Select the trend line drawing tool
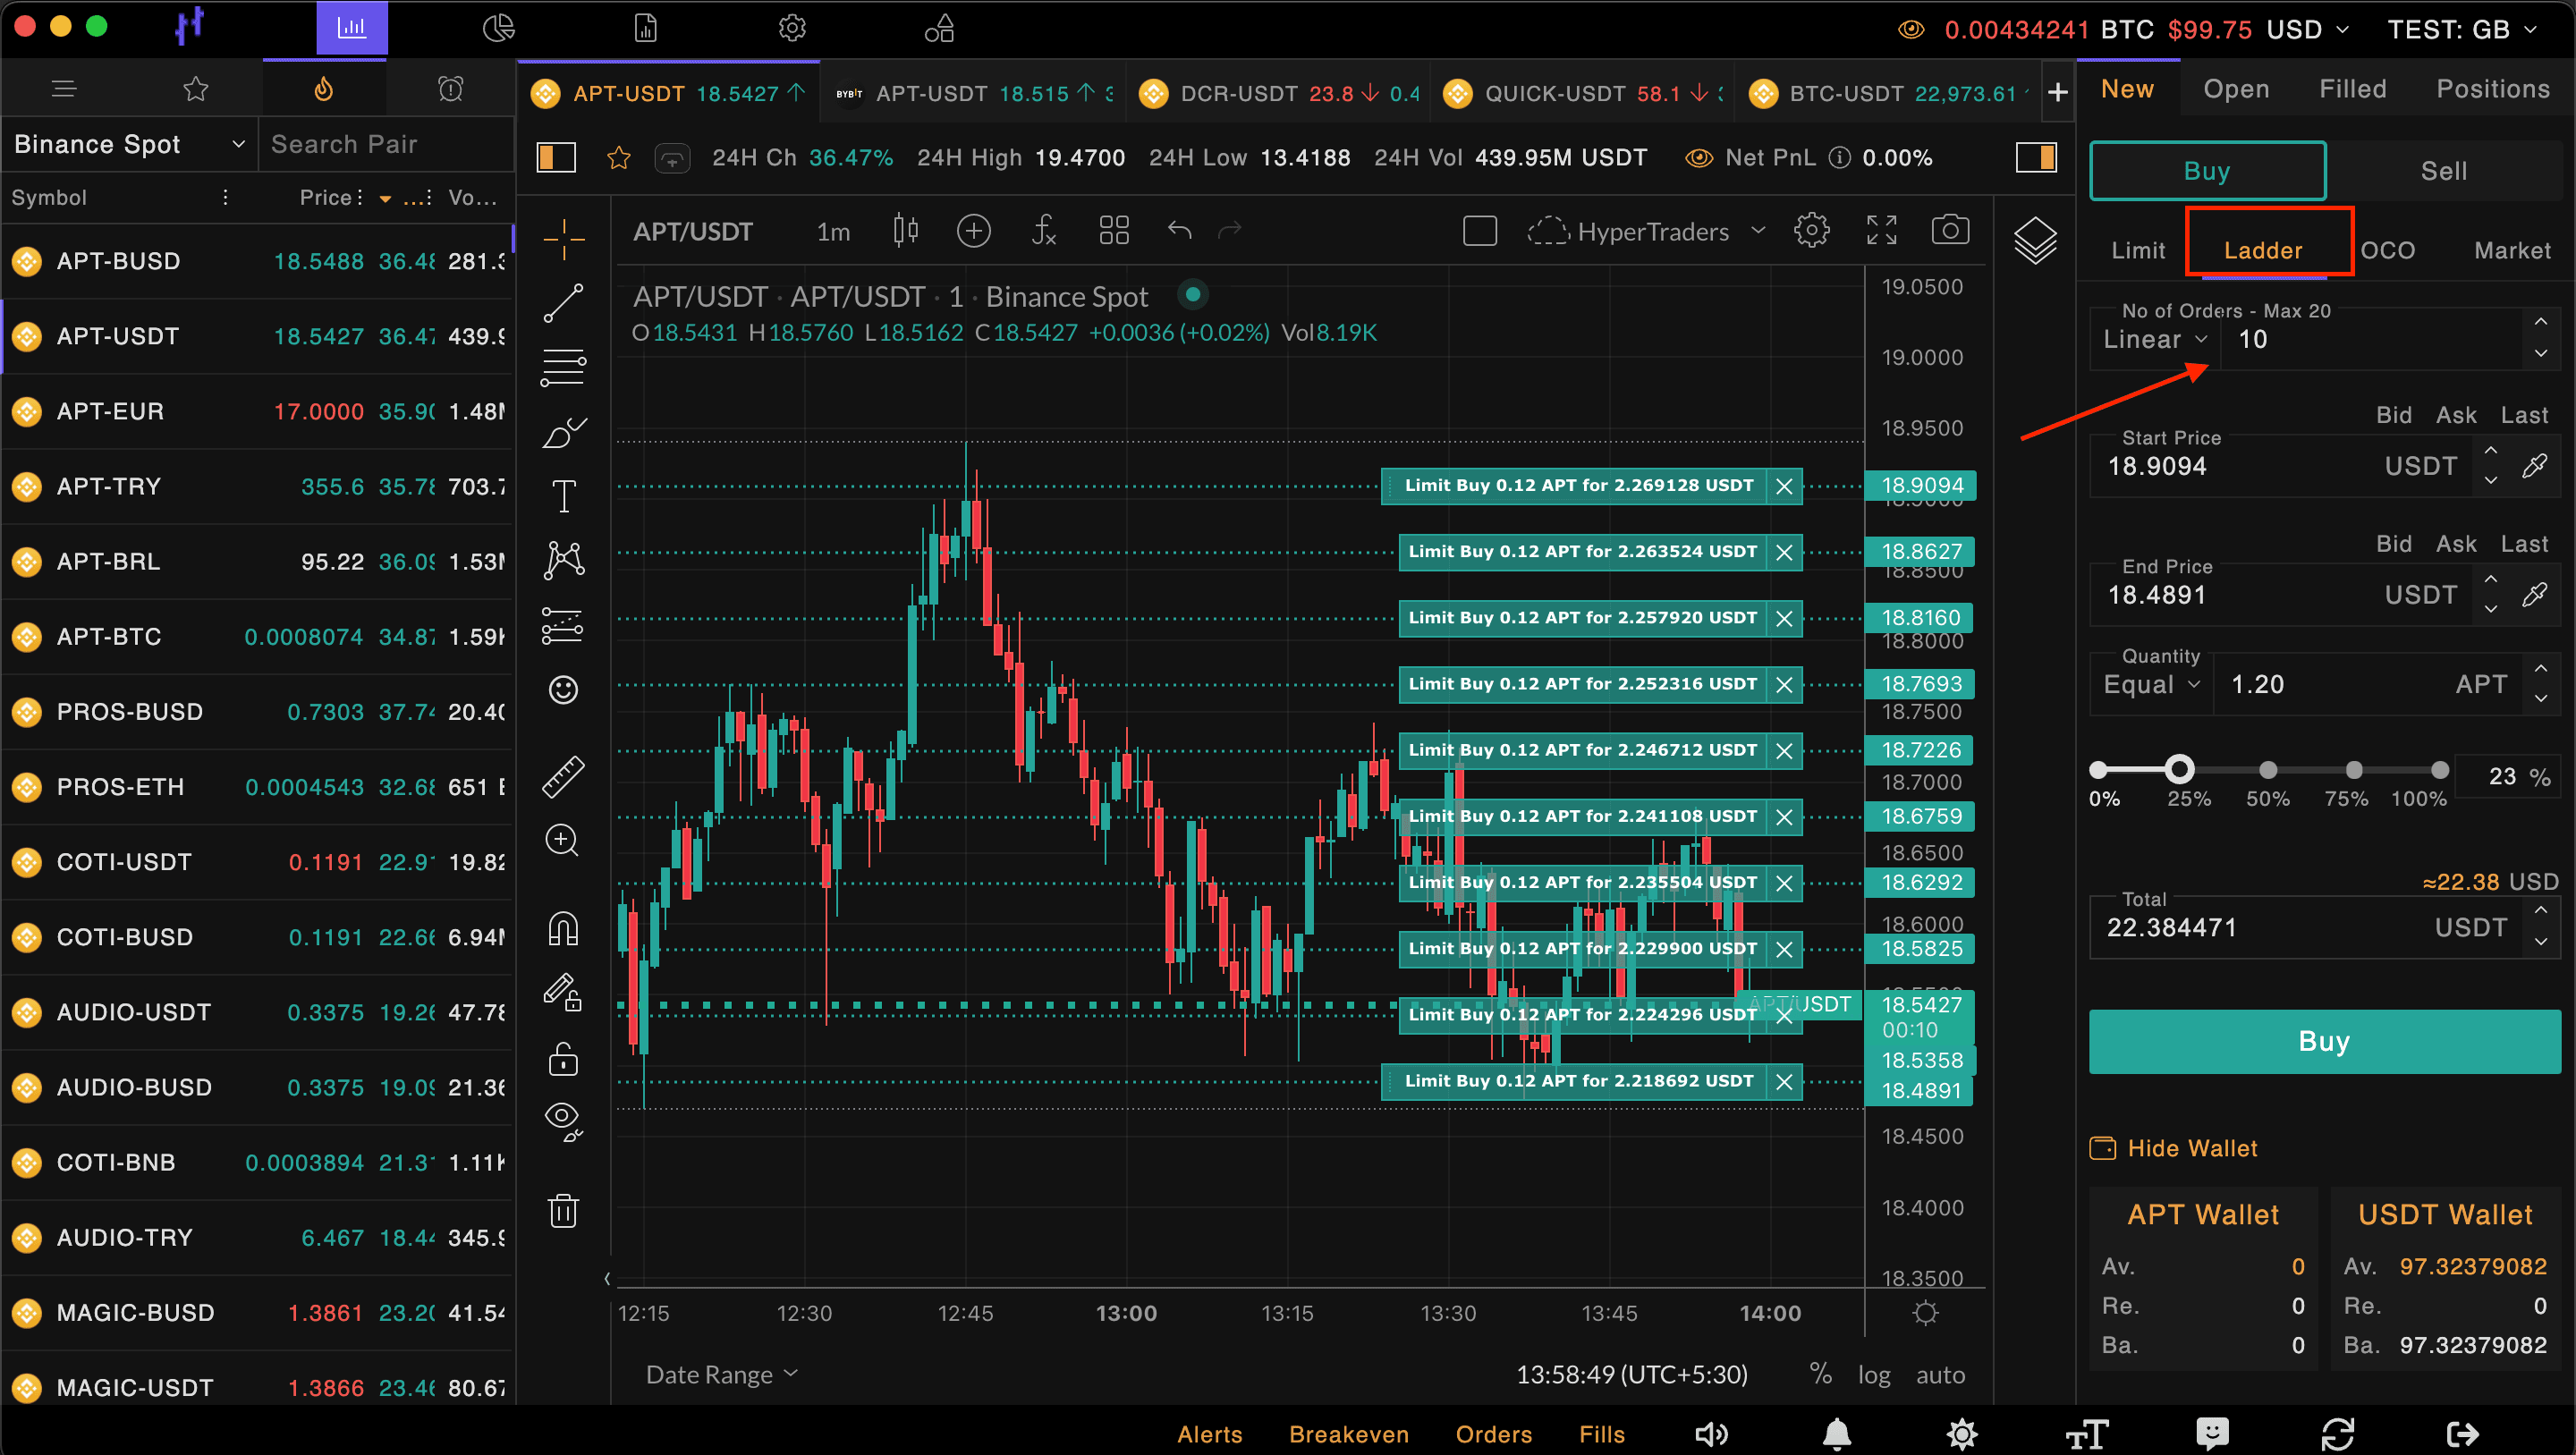 tap(563, 303)
